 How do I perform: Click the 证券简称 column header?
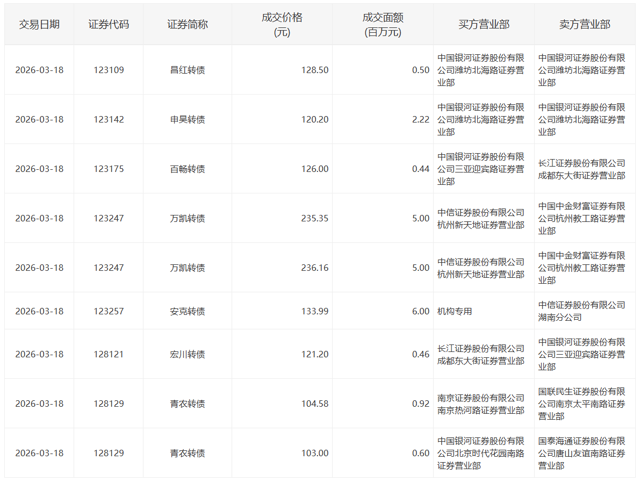[x=188, y=25]
